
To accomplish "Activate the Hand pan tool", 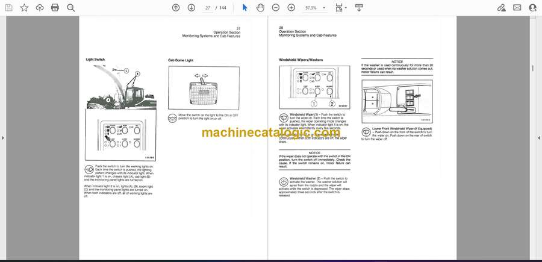I will [x=260, y=8].
